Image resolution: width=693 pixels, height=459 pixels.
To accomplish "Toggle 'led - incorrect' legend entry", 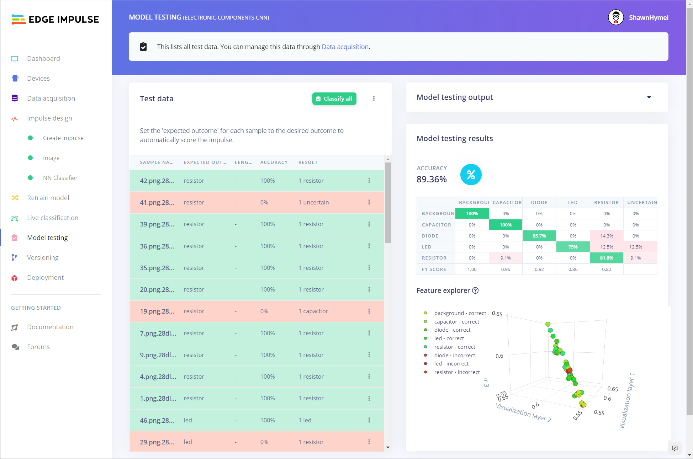I will pyautogui.click(x=446, y=364).
